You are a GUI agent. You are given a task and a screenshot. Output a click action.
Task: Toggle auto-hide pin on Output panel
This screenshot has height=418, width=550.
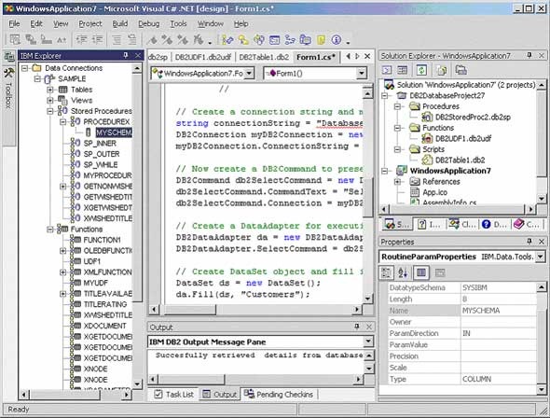coord(357,327)
